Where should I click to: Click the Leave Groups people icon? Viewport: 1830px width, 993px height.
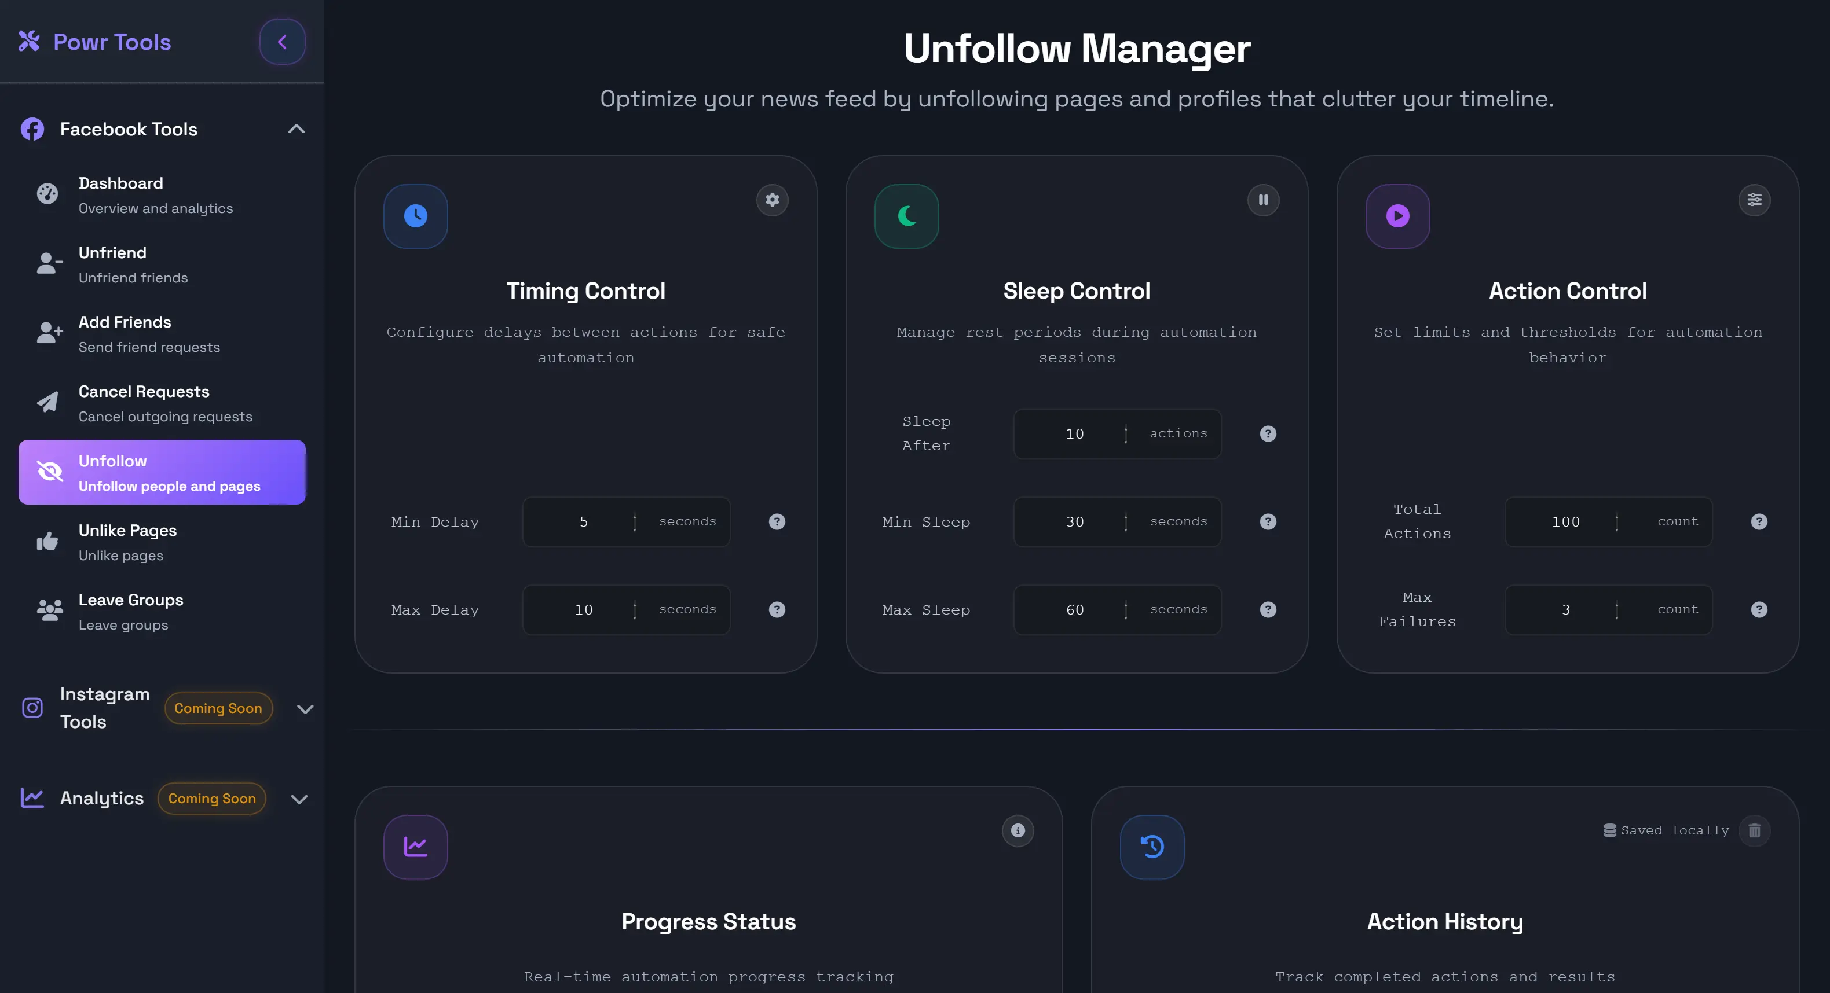[50, 610]
